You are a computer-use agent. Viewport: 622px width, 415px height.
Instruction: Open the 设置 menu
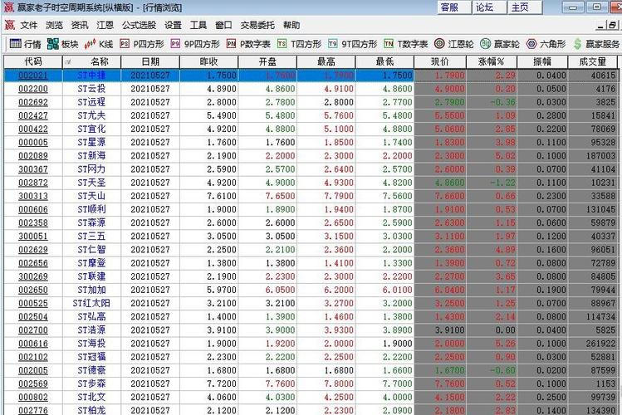(x=173, y=26)
